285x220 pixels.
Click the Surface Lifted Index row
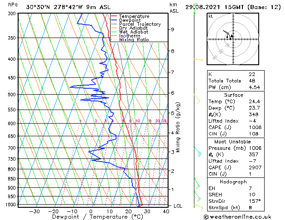click(x=236, y=121)
